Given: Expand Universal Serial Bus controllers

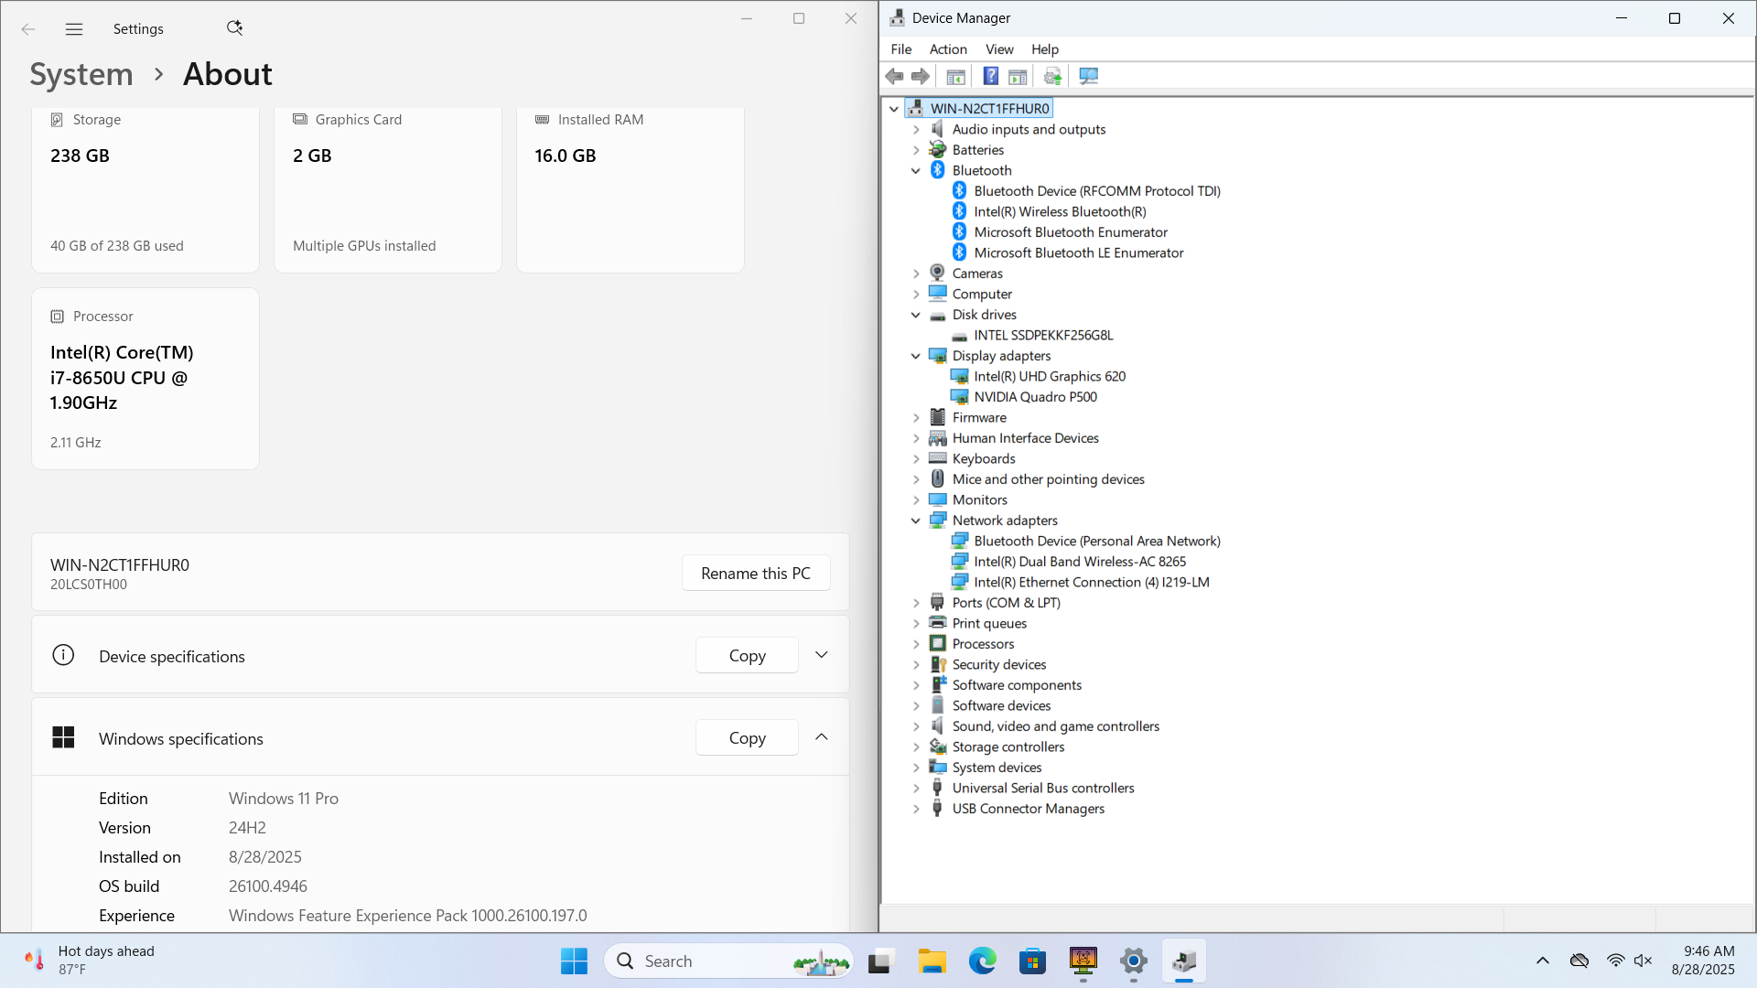Looking at the screenshot, I should (x=916, y=788).
